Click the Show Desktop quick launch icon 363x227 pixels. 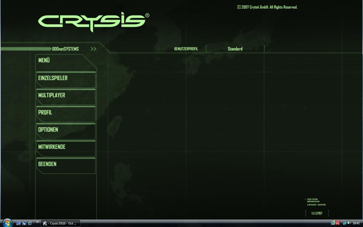pyautogui.click(x=18, y=223)
